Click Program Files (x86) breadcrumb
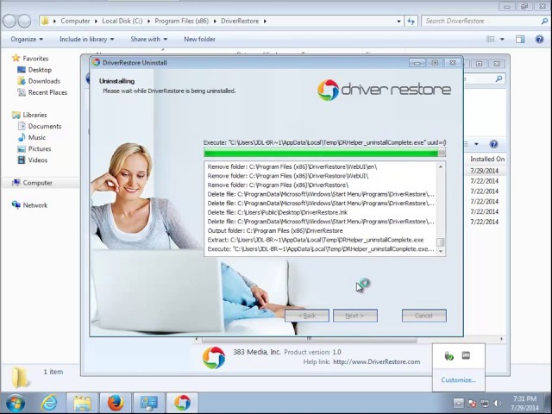 (x=182, y=21)
